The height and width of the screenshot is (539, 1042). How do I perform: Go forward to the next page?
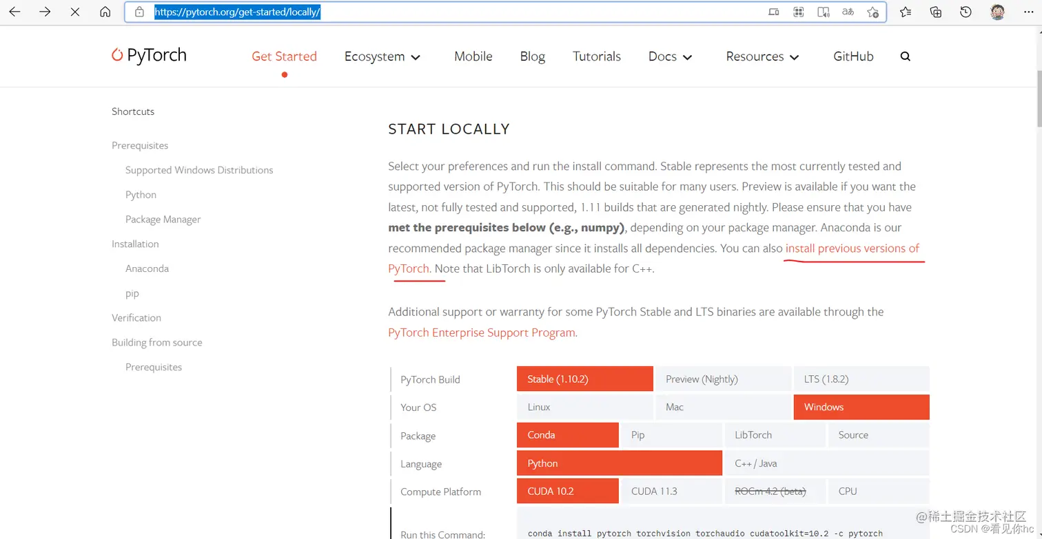coord(45,12)
